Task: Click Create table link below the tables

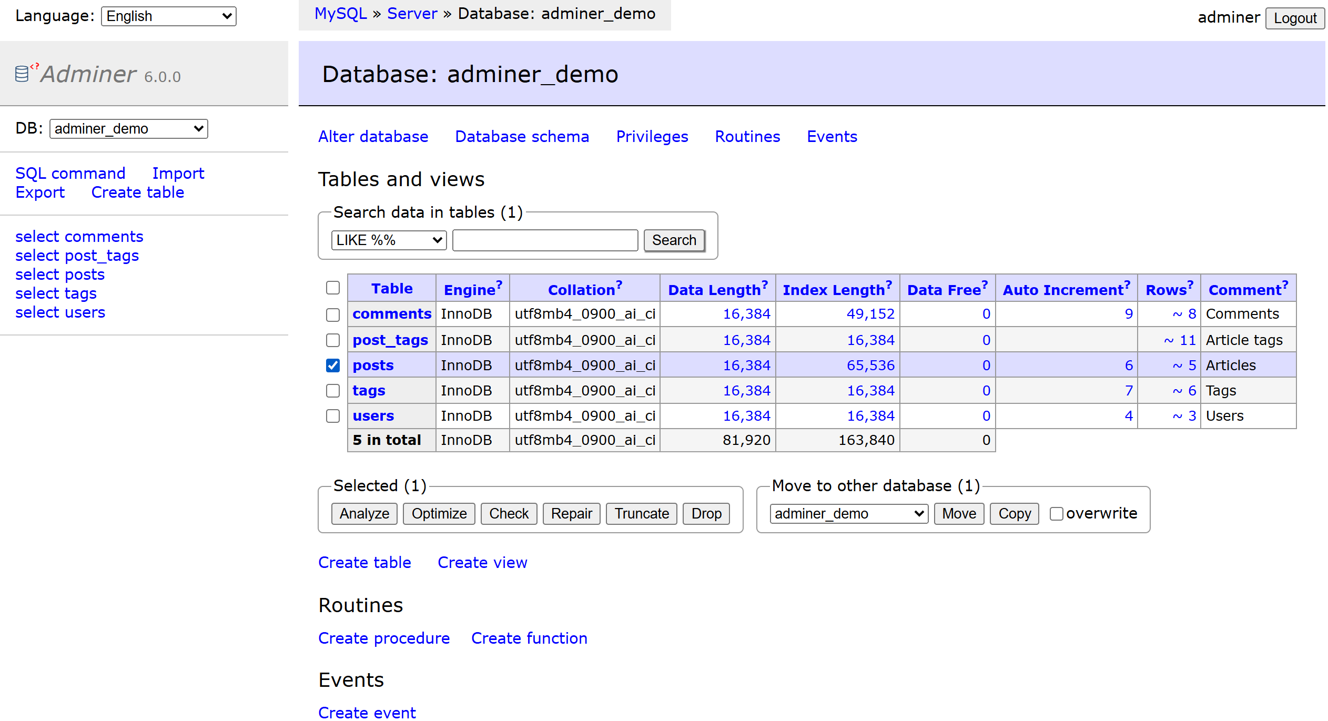Action: click(x=364, y=563)
